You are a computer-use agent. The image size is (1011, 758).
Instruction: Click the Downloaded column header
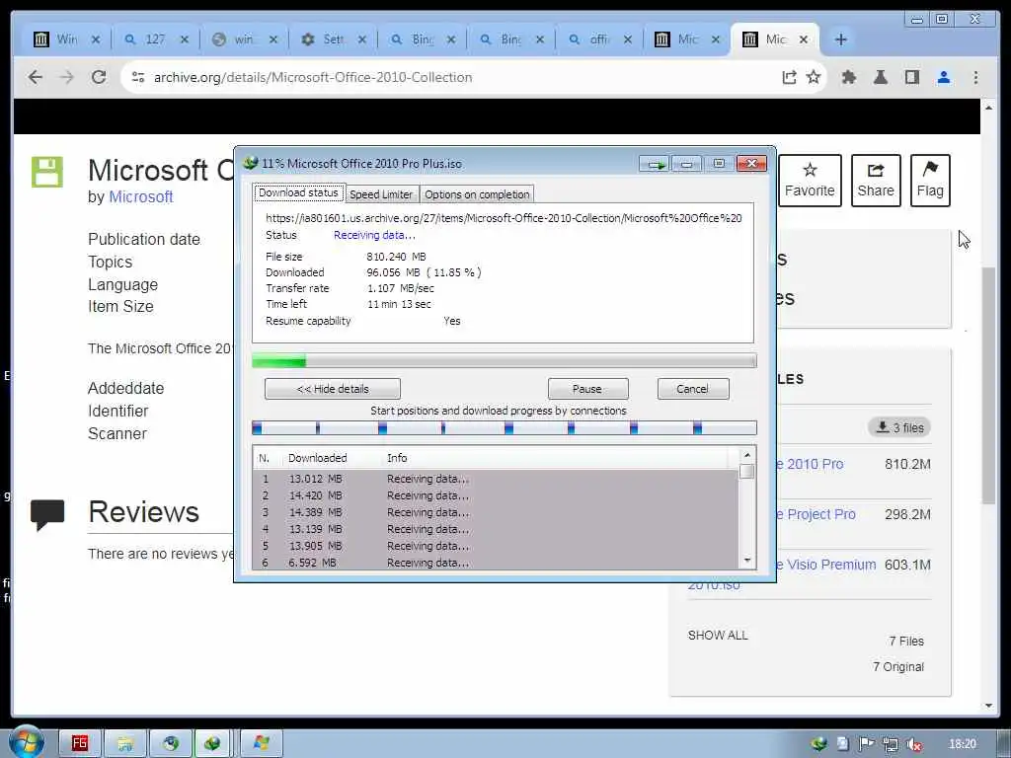tap(317, 458)
